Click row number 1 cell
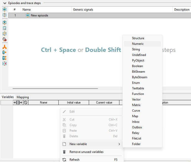 coord(15,15)
